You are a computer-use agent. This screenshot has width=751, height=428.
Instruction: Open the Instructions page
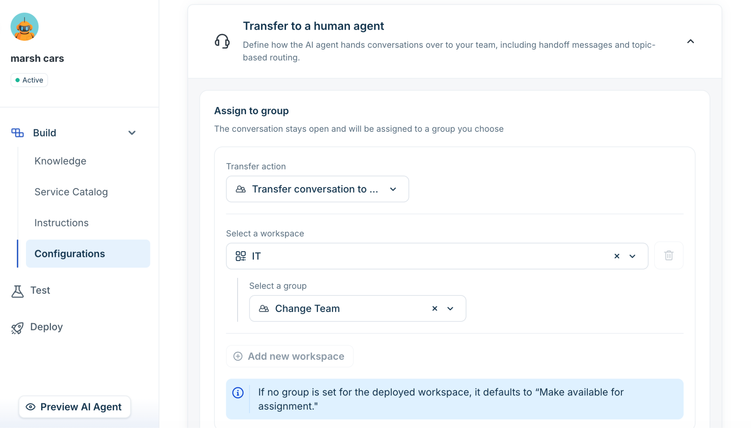coord(62,223)
